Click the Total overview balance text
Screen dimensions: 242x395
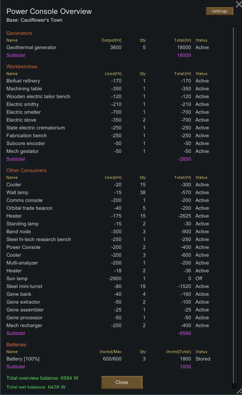click(x=42, y=378)
